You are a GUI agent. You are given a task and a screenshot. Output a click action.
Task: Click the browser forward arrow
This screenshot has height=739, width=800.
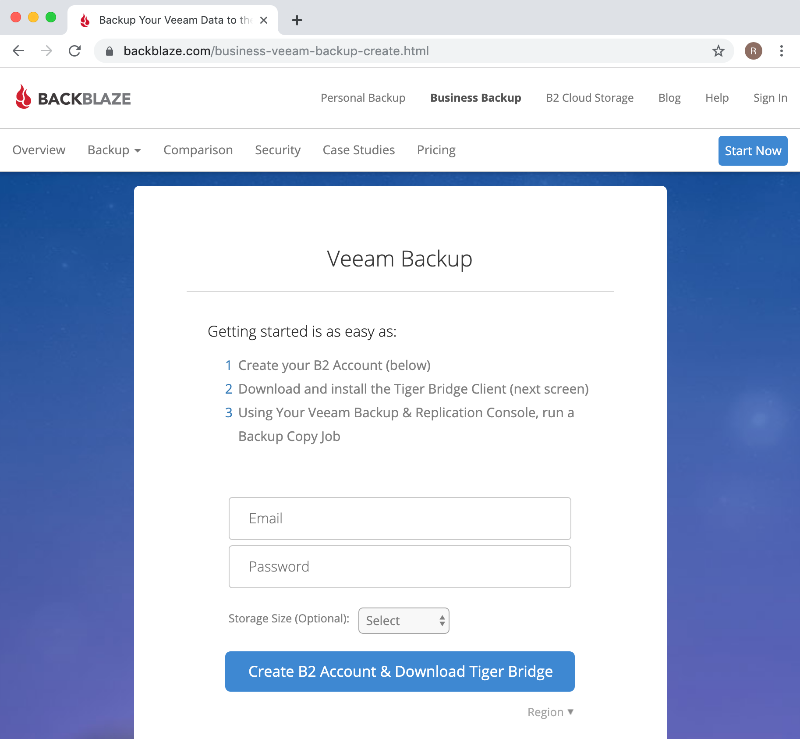point(46,51)
